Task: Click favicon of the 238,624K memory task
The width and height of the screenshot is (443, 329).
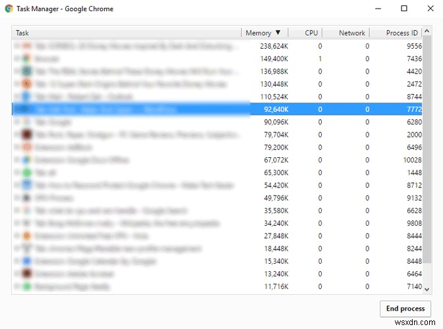Action: 26,46
